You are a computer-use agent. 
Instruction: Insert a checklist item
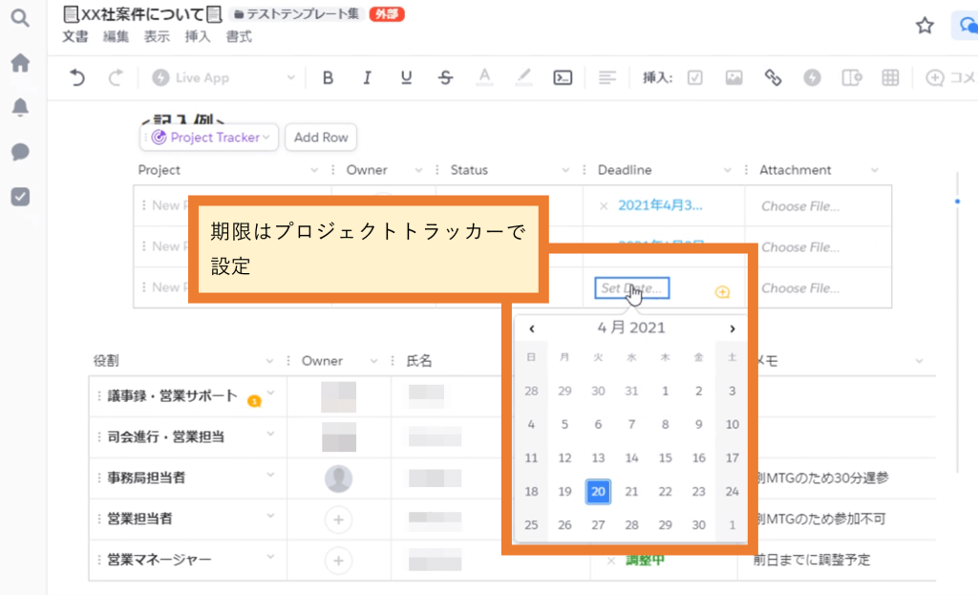tap(695, 77)
